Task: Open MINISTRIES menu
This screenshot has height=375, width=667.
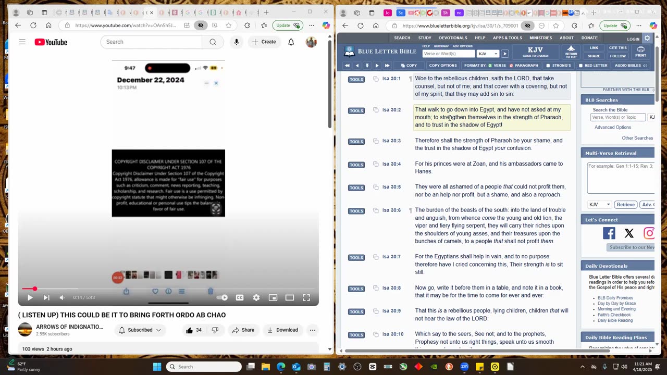Action: pos(541,38)
